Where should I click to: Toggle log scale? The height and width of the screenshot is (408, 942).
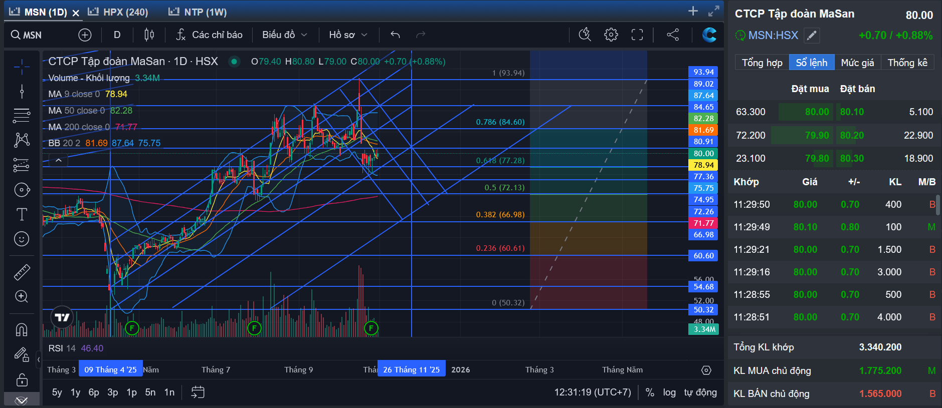(669, 392)
